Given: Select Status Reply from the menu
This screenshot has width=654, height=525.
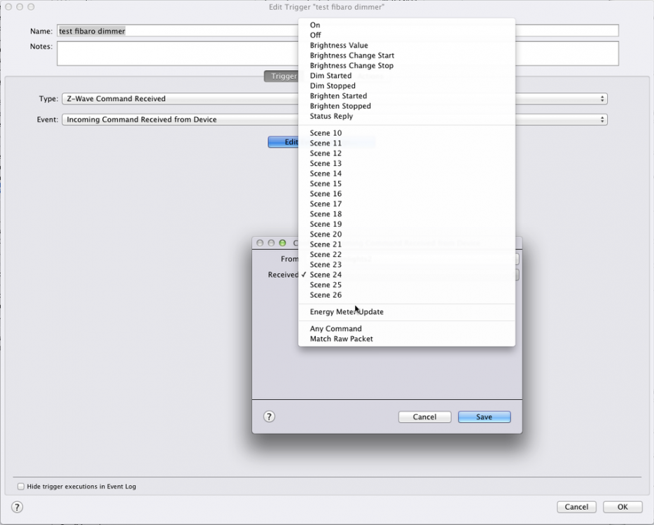Looking at the screenshot, I should [x=331, y=116].
